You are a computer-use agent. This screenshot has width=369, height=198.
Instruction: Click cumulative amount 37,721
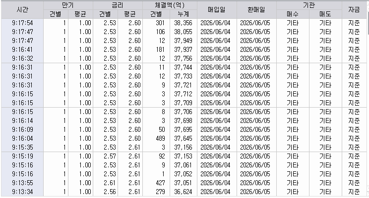(x=184, y=85)
